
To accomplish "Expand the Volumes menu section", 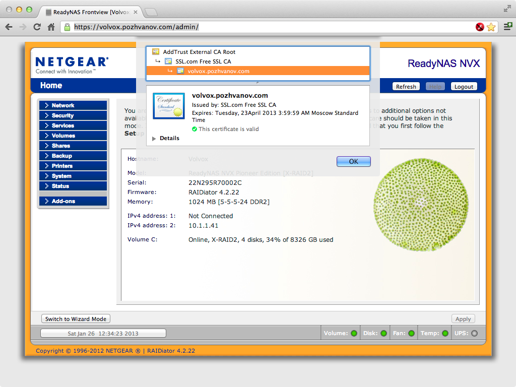I will (x=73, y=136).
